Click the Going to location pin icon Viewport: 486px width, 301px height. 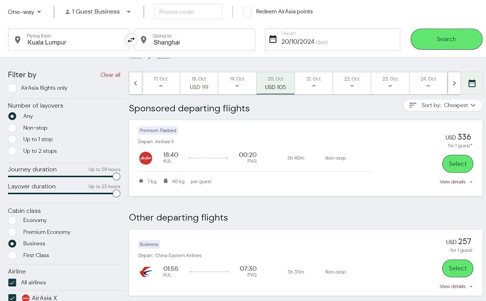point(143,39)
